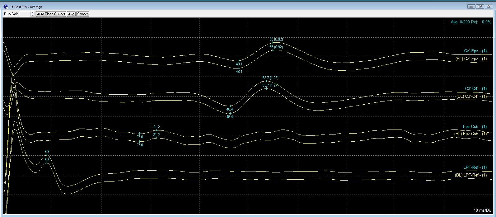This screenshot has height=217, width=496.
Task: Select the LPF-Ref - (1) trace label
Action: point(475,167)
